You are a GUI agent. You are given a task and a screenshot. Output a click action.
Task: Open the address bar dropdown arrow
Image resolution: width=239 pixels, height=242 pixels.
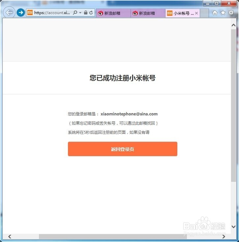[x=80, y=12]
